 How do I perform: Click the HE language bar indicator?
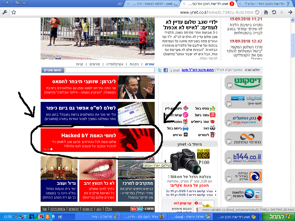tap(60, 217)
